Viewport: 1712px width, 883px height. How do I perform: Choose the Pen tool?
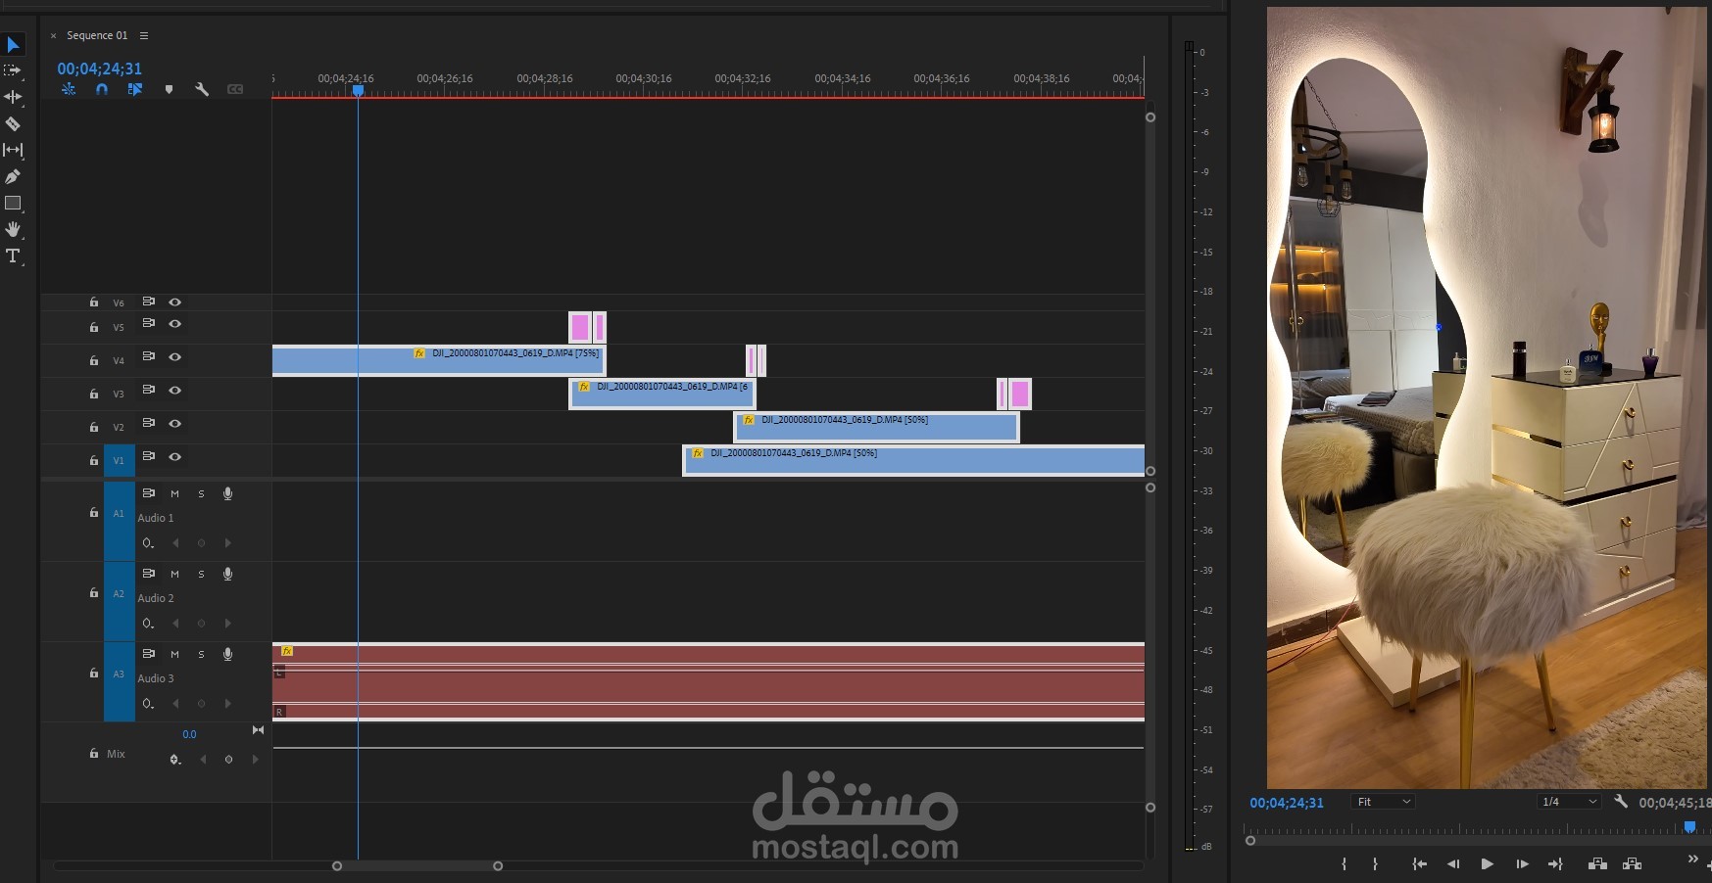click(x=13, y=176)
